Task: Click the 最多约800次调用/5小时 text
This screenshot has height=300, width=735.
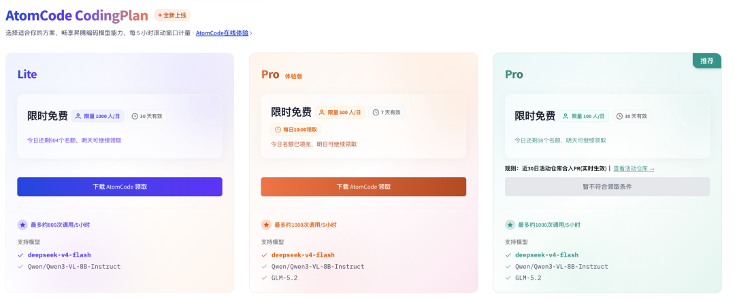Action: tap(60, 225)
